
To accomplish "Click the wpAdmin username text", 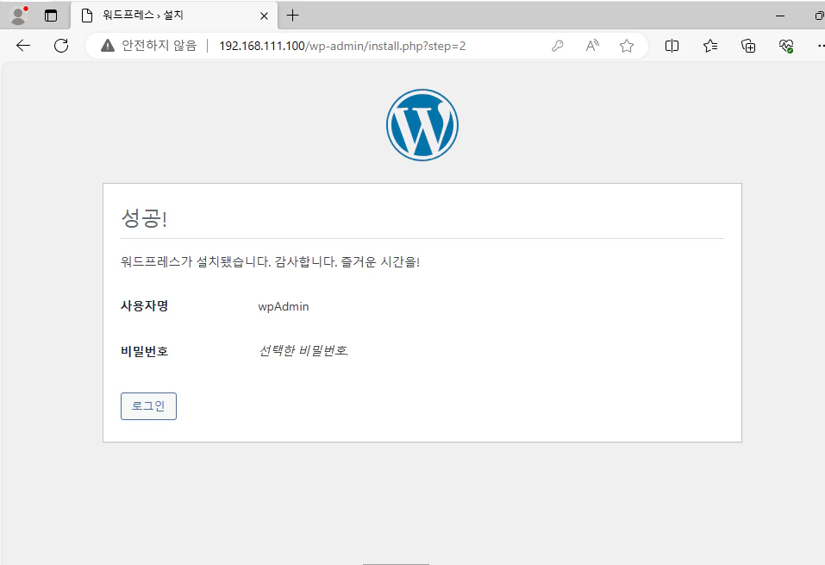I will coord(283,306).
